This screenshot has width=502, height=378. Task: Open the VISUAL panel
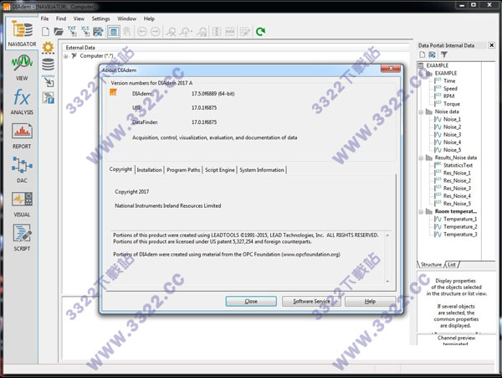[x=22, y=205]
